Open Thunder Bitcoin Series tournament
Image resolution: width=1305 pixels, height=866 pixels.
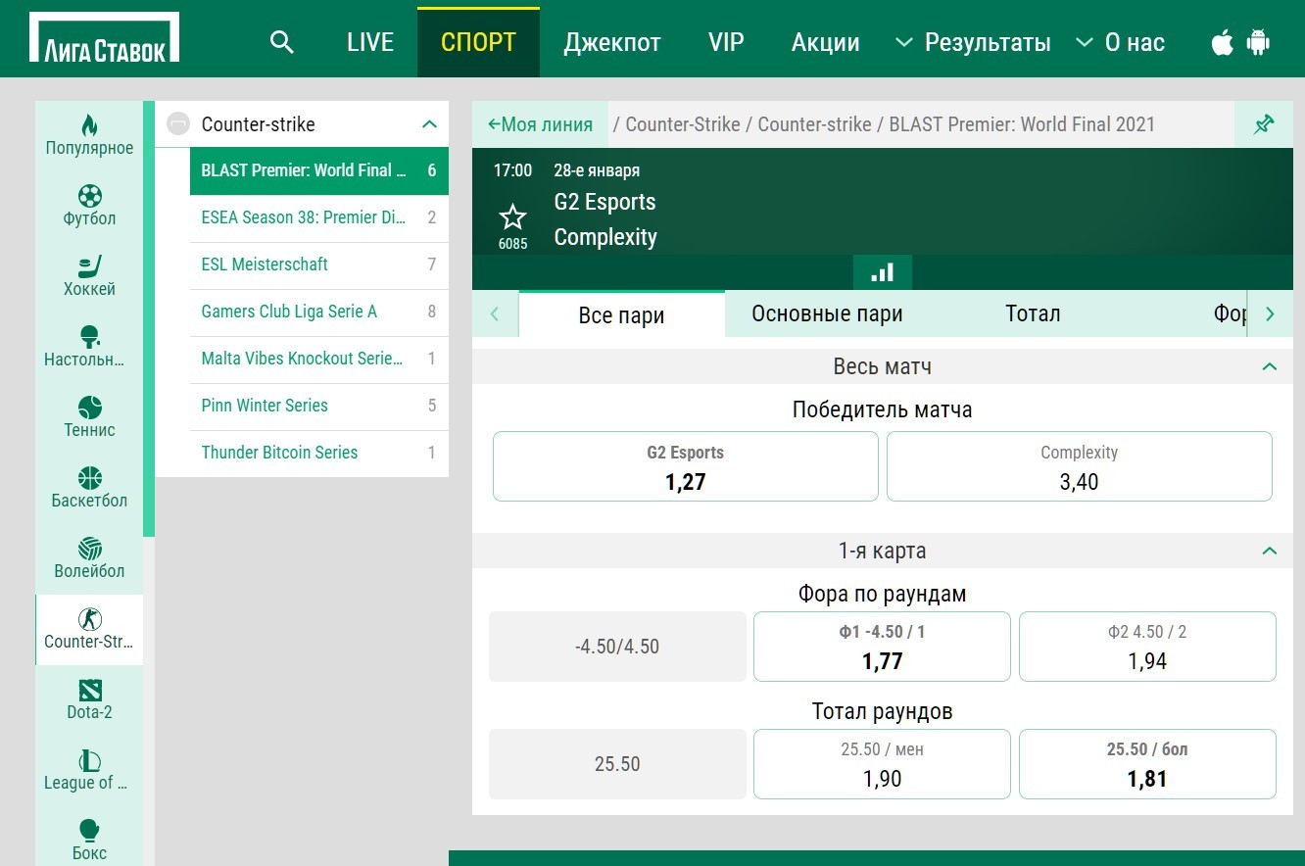319,453
